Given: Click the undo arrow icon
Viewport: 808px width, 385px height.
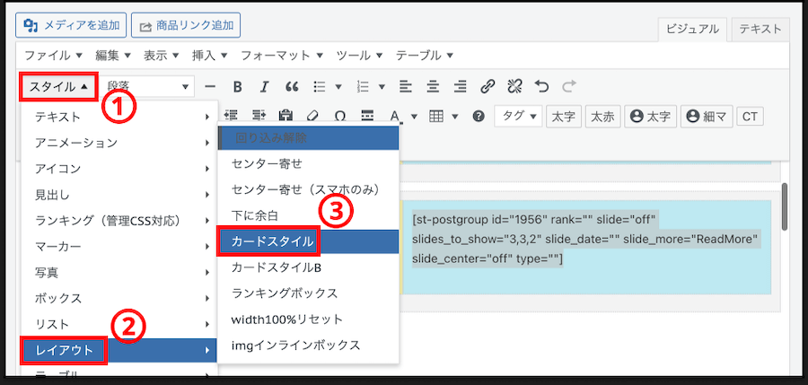Looking at the screenshot, I should [x=540, y=87].
